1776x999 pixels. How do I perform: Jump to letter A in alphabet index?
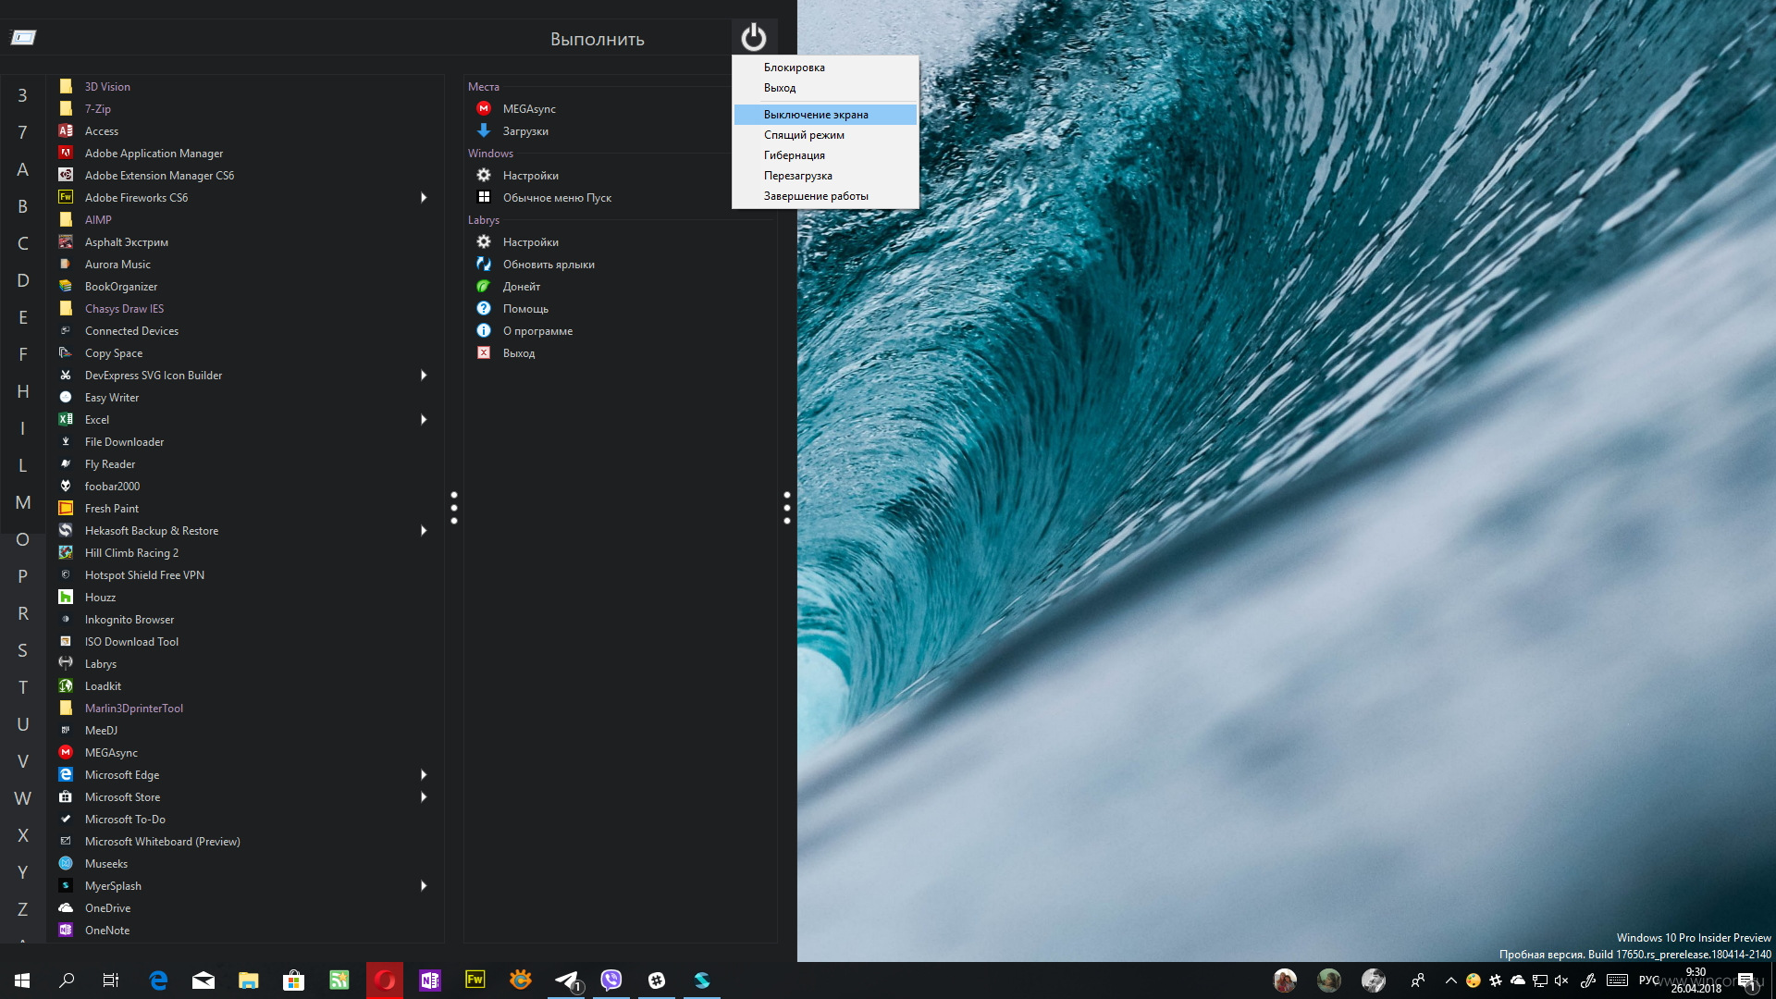point(23,169)
